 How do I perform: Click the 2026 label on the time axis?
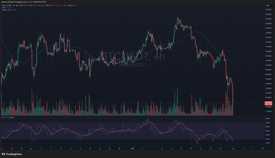(x=132, y=148)
